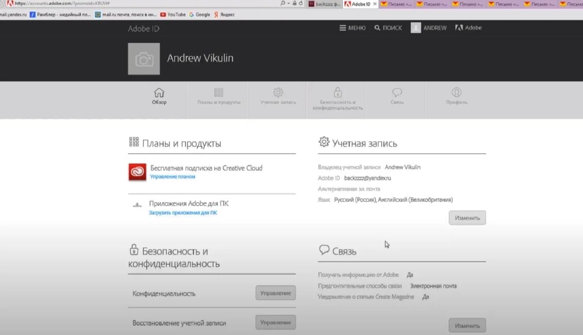Click Управление планом link
Viewport: 583px width, 335px height.
(x=173, y=176)
